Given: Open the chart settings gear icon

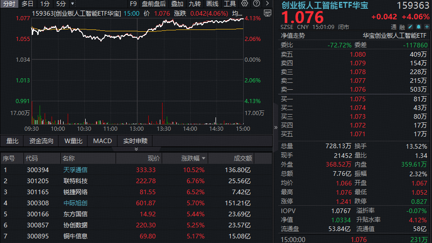Looking at the screenshot, I should click(245, 4).
